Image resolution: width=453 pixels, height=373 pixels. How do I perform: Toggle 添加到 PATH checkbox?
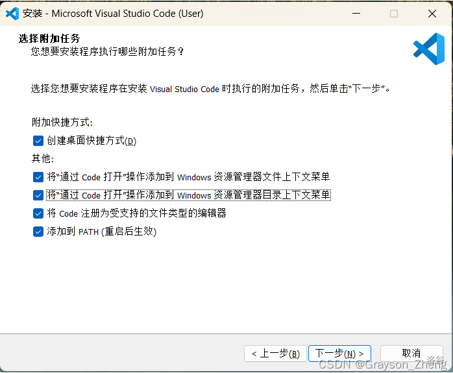tap(38, 232)
